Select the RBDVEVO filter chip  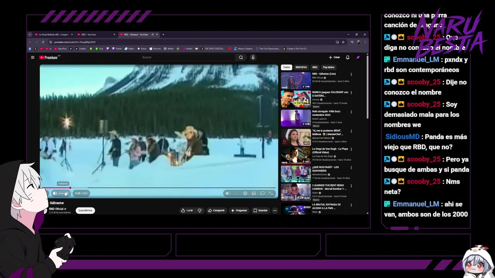coord(301,67)
